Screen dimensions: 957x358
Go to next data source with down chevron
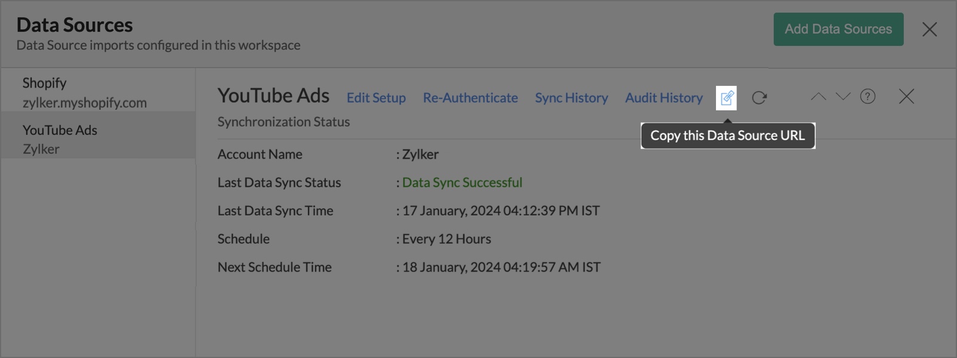point(842,96)
